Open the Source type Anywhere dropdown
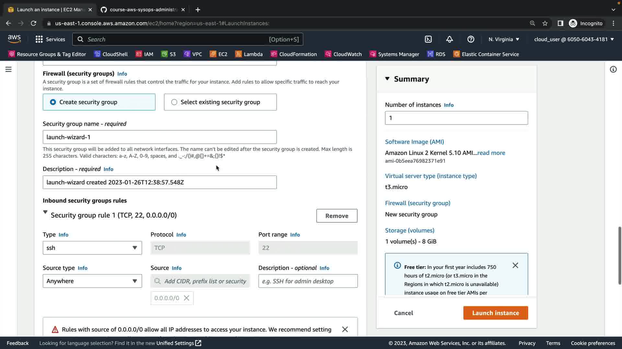The image size is (622, 349). click(x=92, y=281)
